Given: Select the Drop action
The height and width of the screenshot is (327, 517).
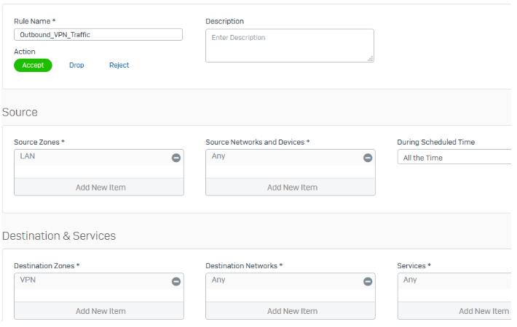Looking at the screenshot, I should click(x=76, y=65).
